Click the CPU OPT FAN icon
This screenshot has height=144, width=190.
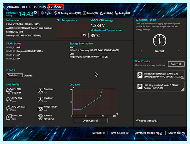coord(9,108)
